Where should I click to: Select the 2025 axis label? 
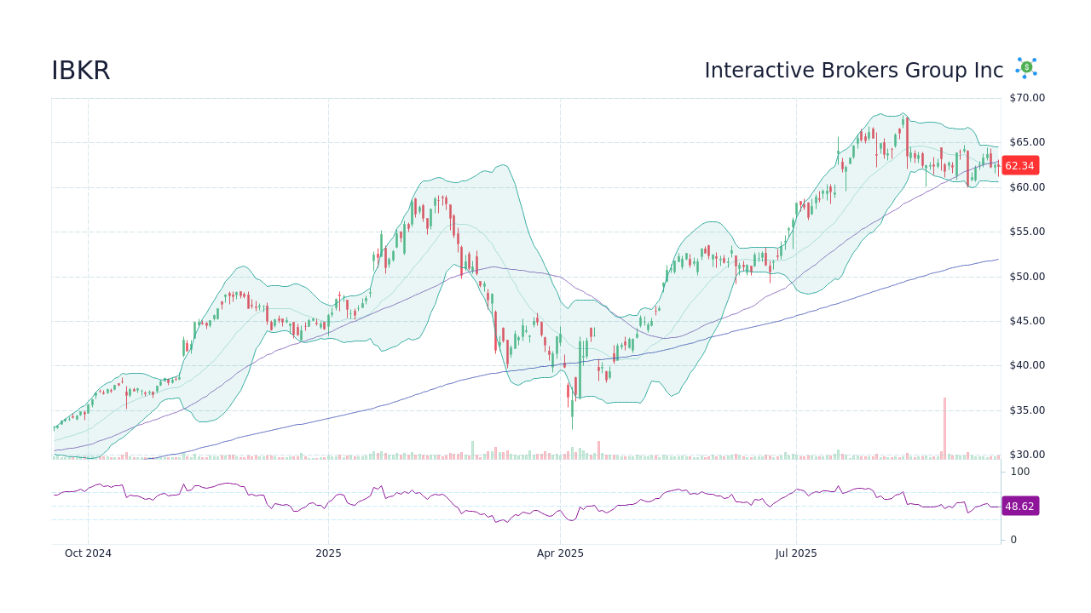tap(328, 553)
